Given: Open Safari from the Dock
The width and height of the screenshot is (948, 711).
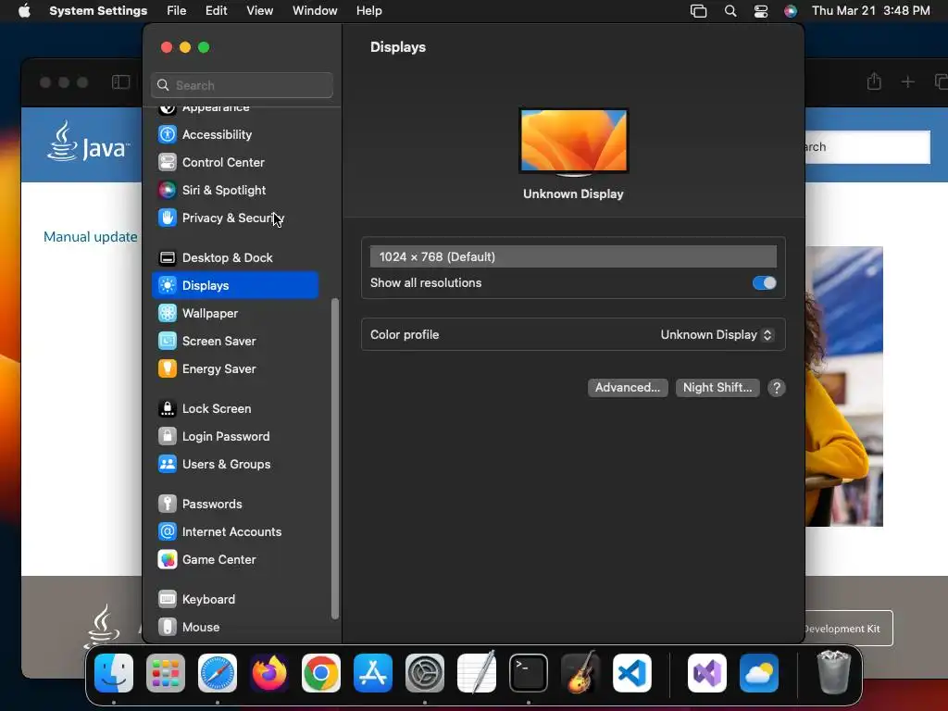Looking at the screenshot, I should click(x=218, y=673).
